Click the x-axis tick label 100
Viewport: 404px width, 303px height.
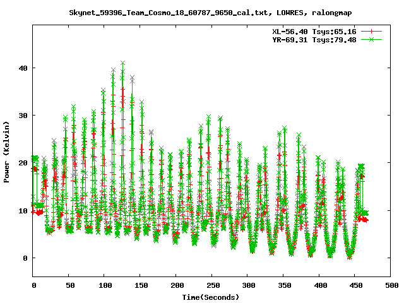(105, 285)
